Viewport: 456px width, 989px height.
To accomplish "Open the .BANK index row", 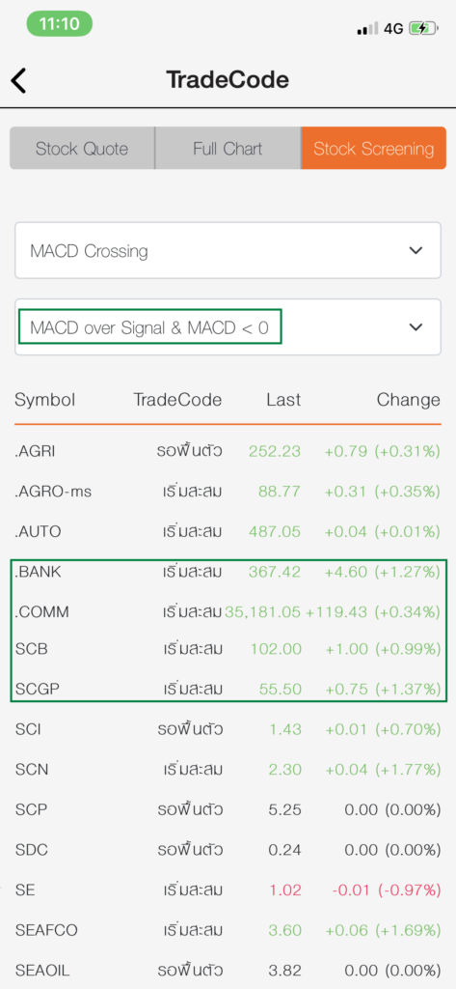I will (228, 572).
